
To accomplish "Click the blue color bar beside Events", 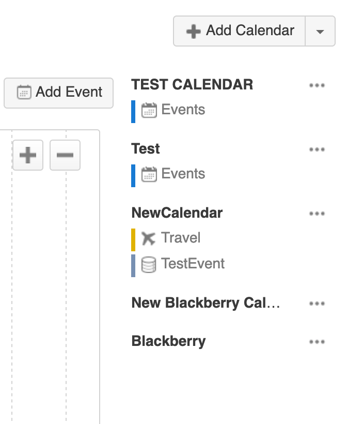I will coord(134,110).
